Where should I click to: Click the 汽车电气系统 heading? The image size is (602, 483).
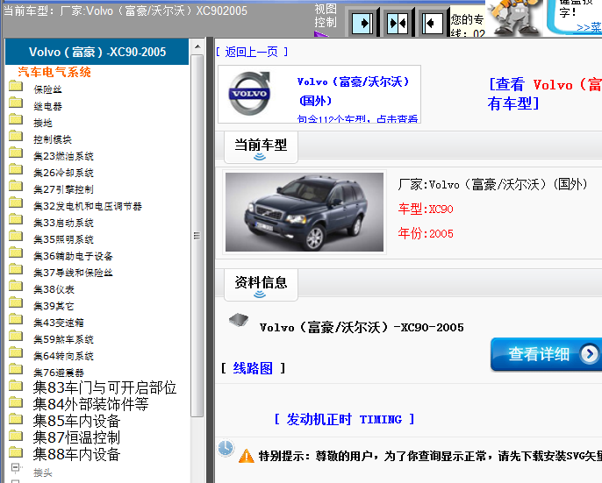click(x=54, y=72)
